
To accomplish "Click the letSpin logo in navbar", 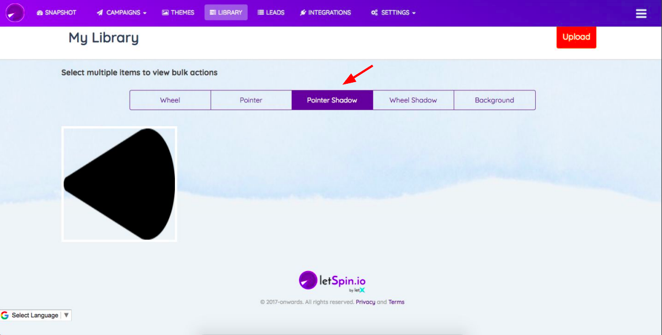I will tap(15, 13).
